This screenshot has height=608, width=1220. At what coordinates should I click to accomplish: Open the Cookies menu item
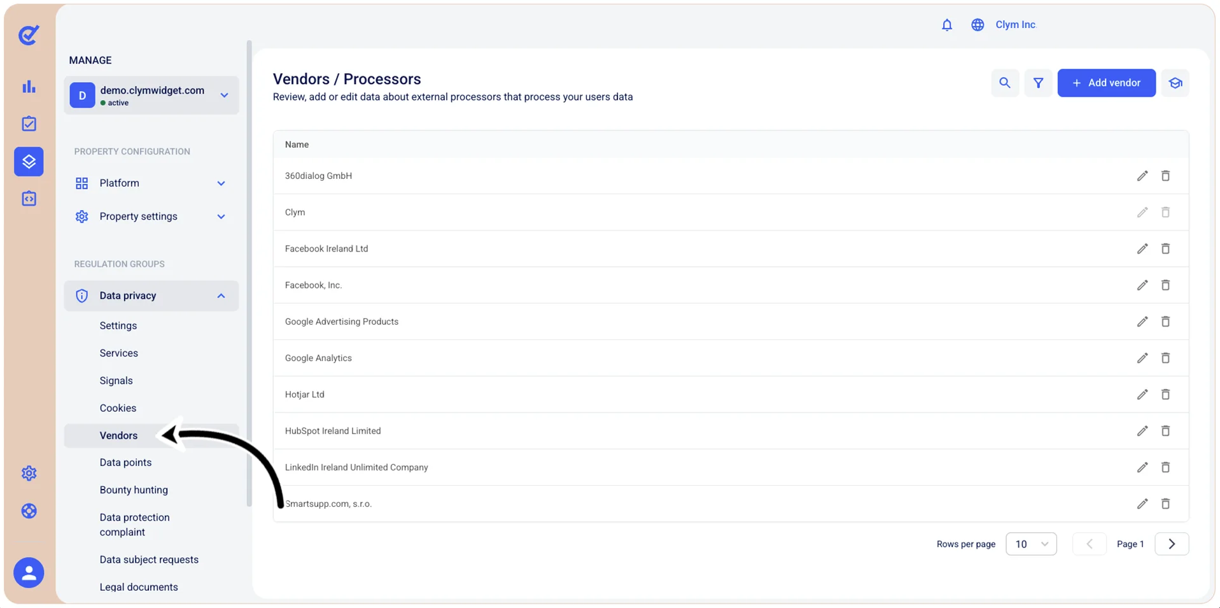(x=118, y=408)
